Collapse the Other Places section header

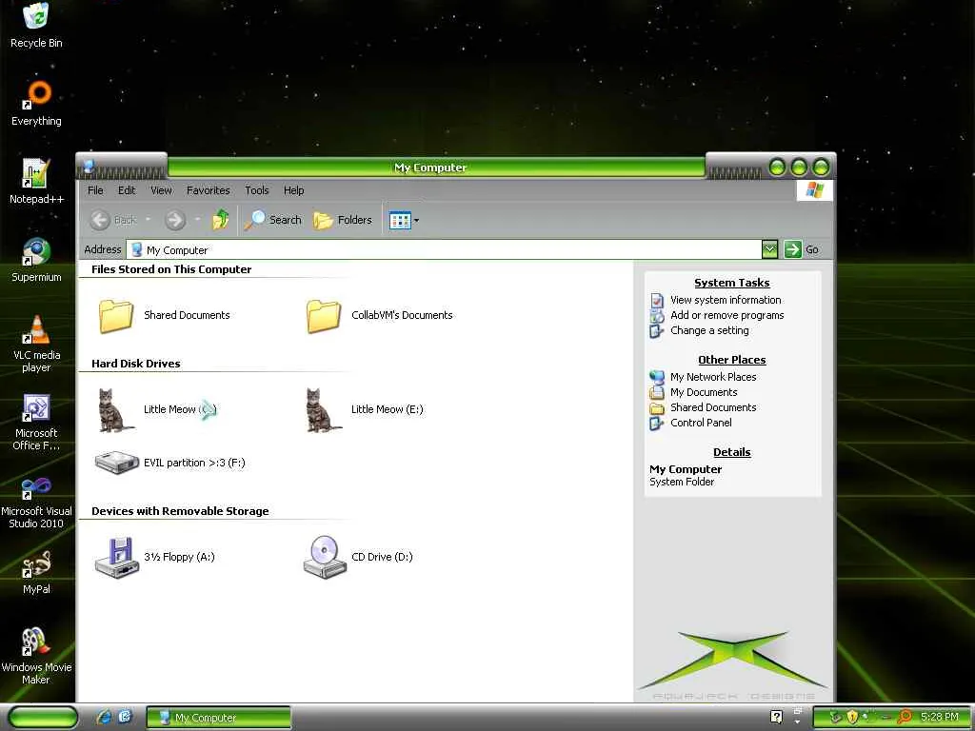point(732,360)
